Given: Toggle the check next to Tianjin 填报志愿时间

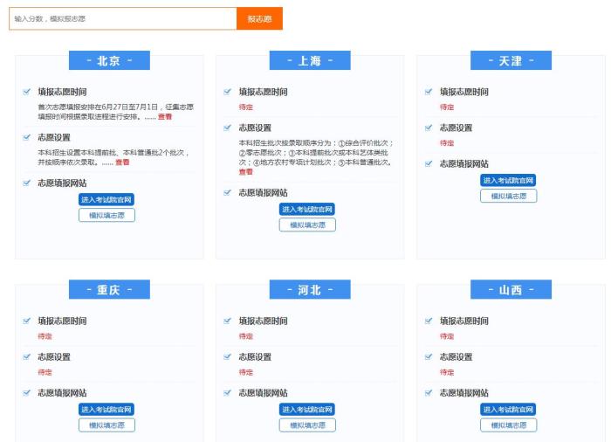Looking at the screenshot, I should [x=429, y=91].
